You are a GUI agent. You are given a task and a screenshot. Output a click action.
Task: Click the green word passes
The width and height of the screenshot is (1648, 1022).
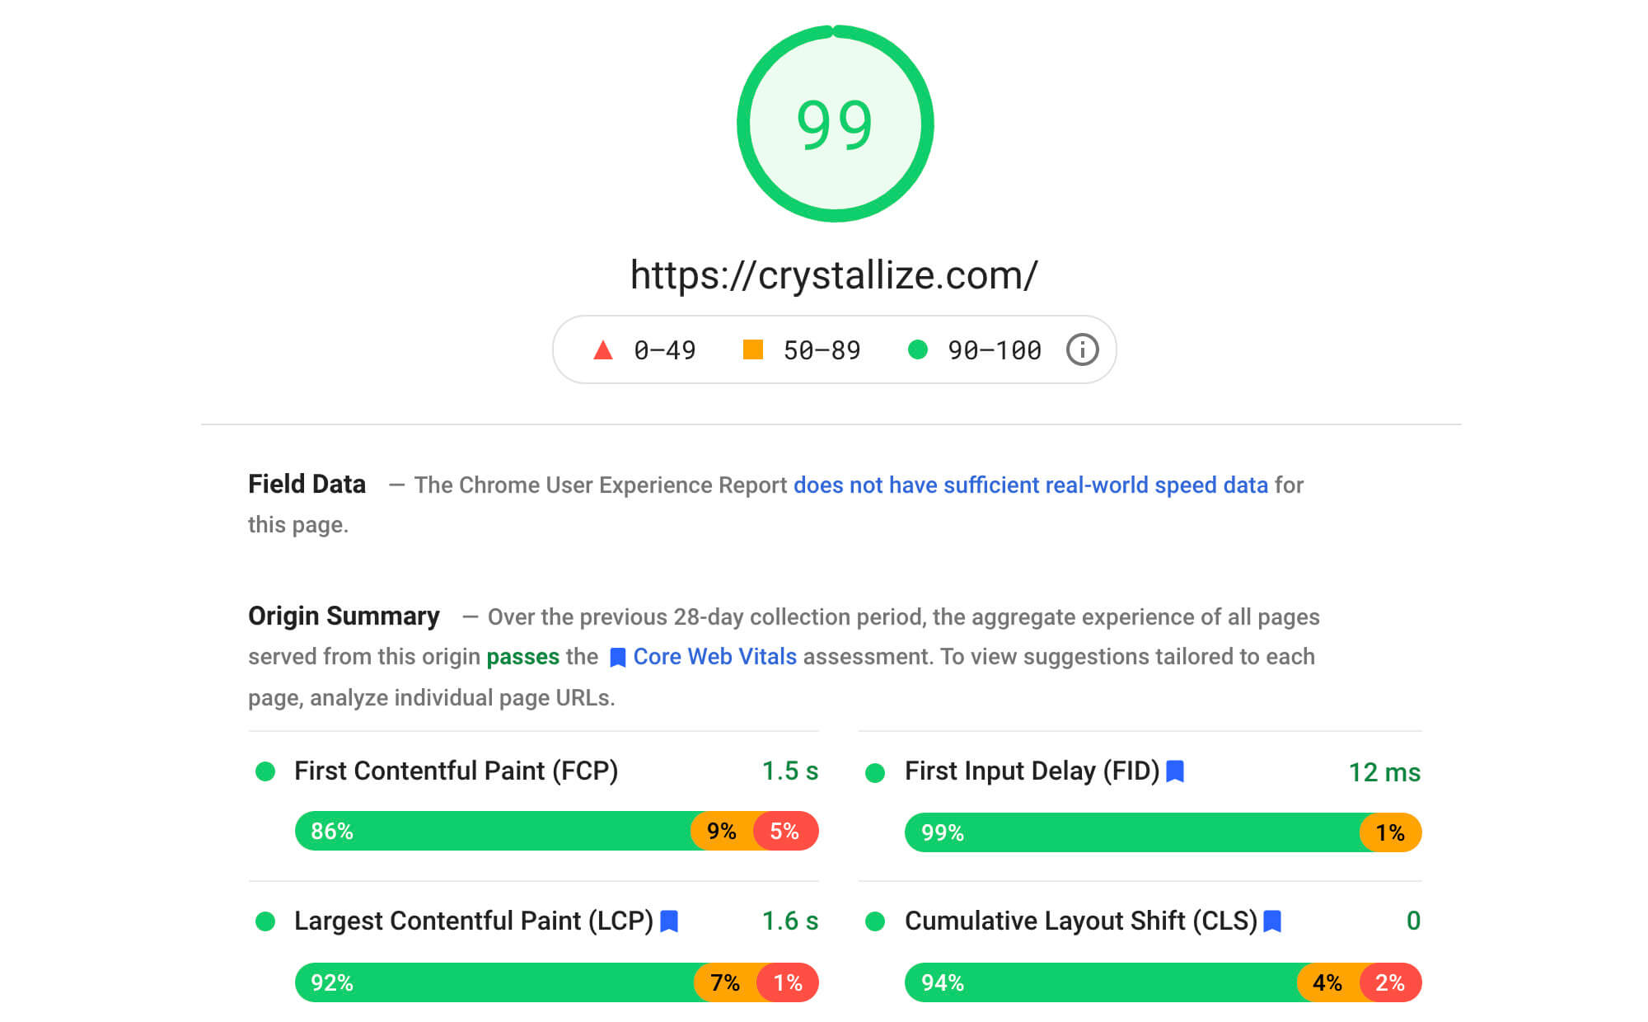522,657
